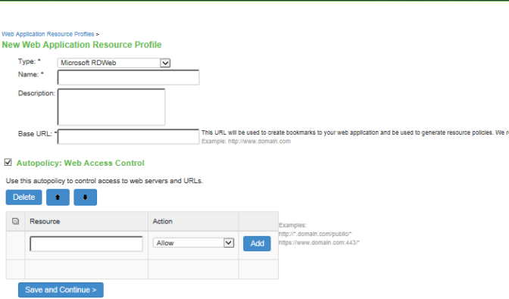Click the Add button in resource row
This screenshot has width=509, height=299.
(x=257, y=244)
